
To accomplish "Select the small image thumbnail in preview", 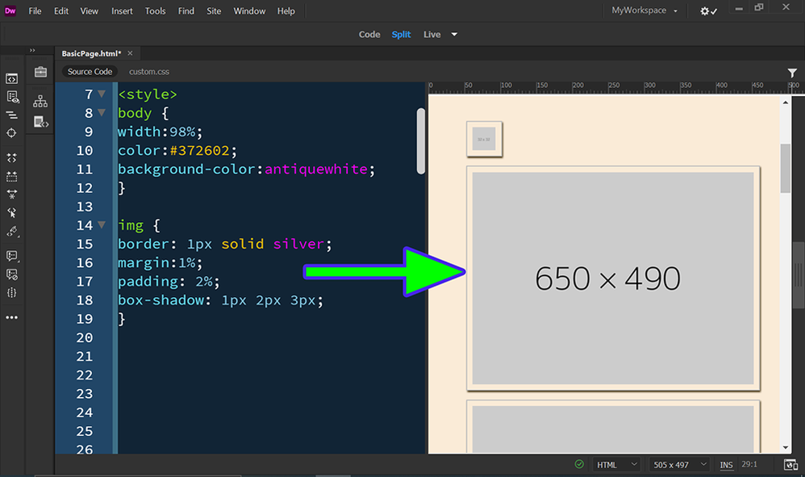I will [x=484, y=139].
